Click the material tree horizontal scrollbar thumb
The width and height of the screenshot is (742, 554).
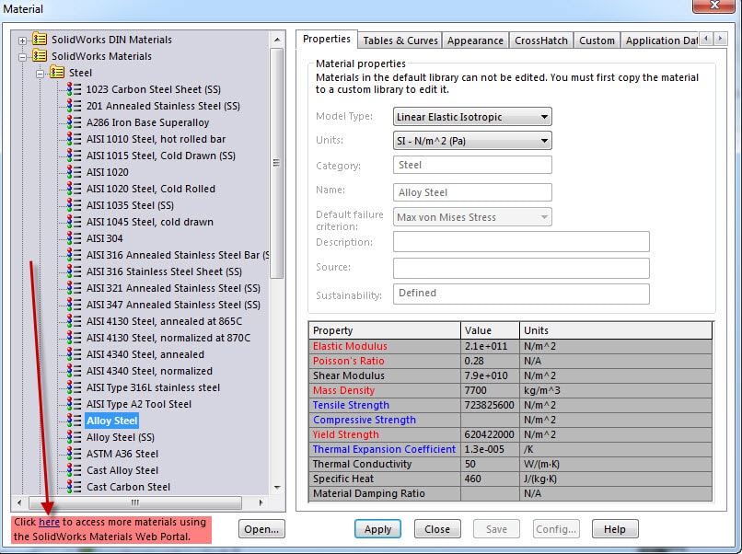135,502
